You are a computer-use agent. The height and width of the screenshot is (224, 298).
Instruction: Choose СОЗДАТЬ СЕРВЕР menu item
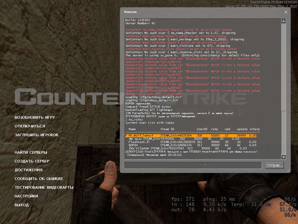click(x=32, y=161)
